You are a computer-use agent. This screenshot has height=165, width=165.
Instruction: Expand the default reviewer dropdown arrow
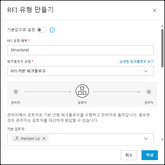[146, 139]
